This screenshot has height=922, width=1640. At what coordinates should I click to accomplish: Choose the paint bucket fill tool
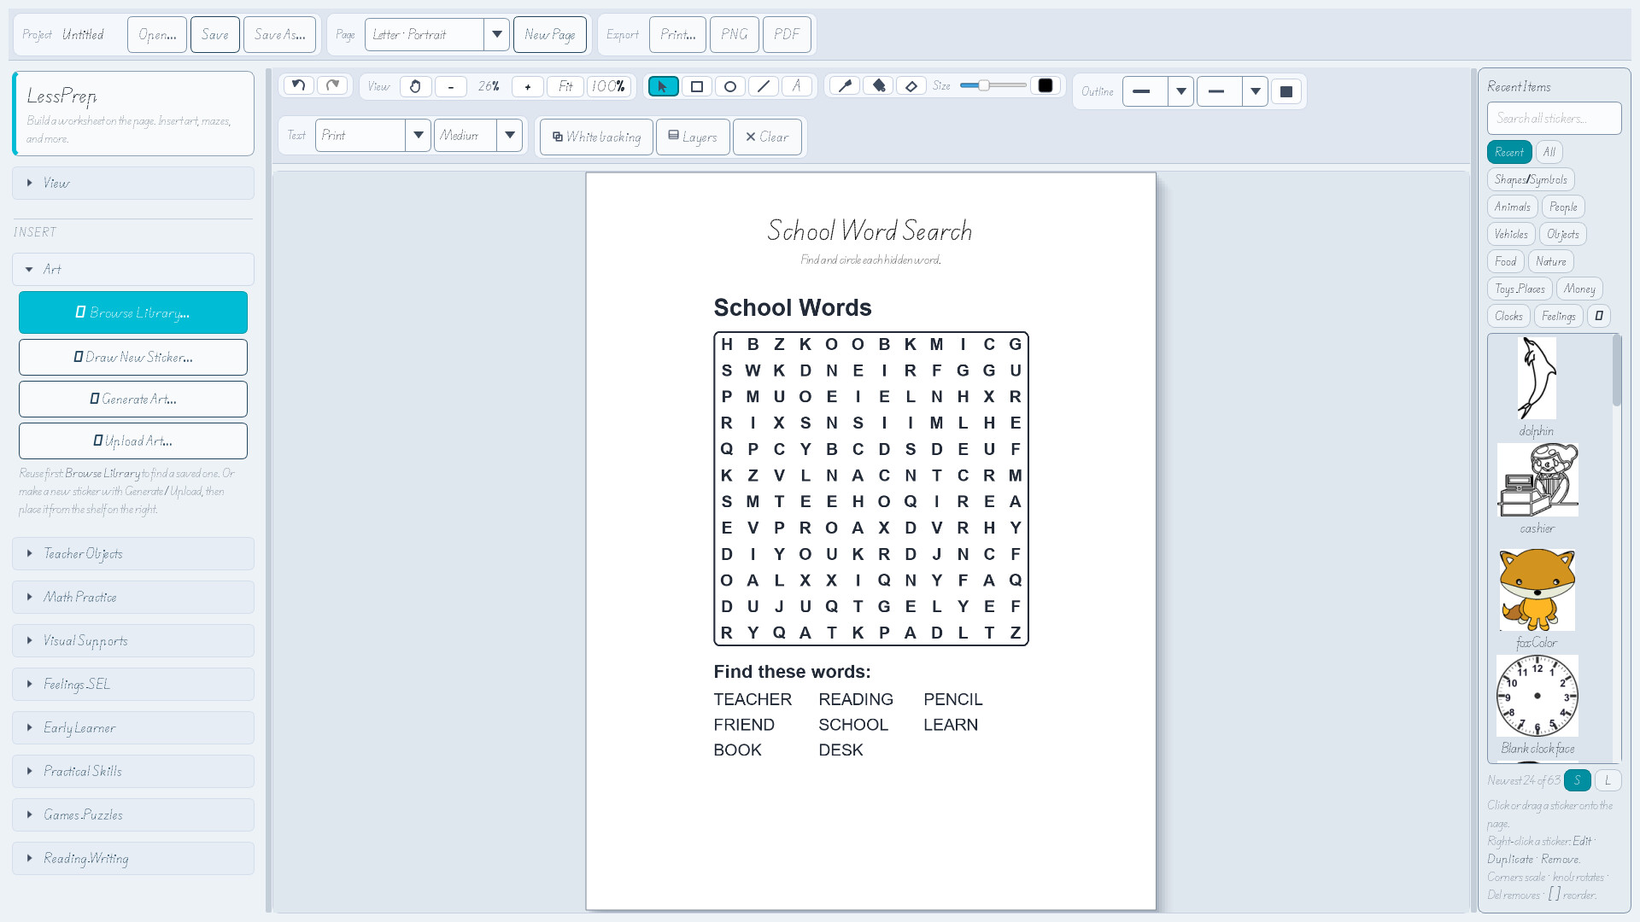point(878,85)
